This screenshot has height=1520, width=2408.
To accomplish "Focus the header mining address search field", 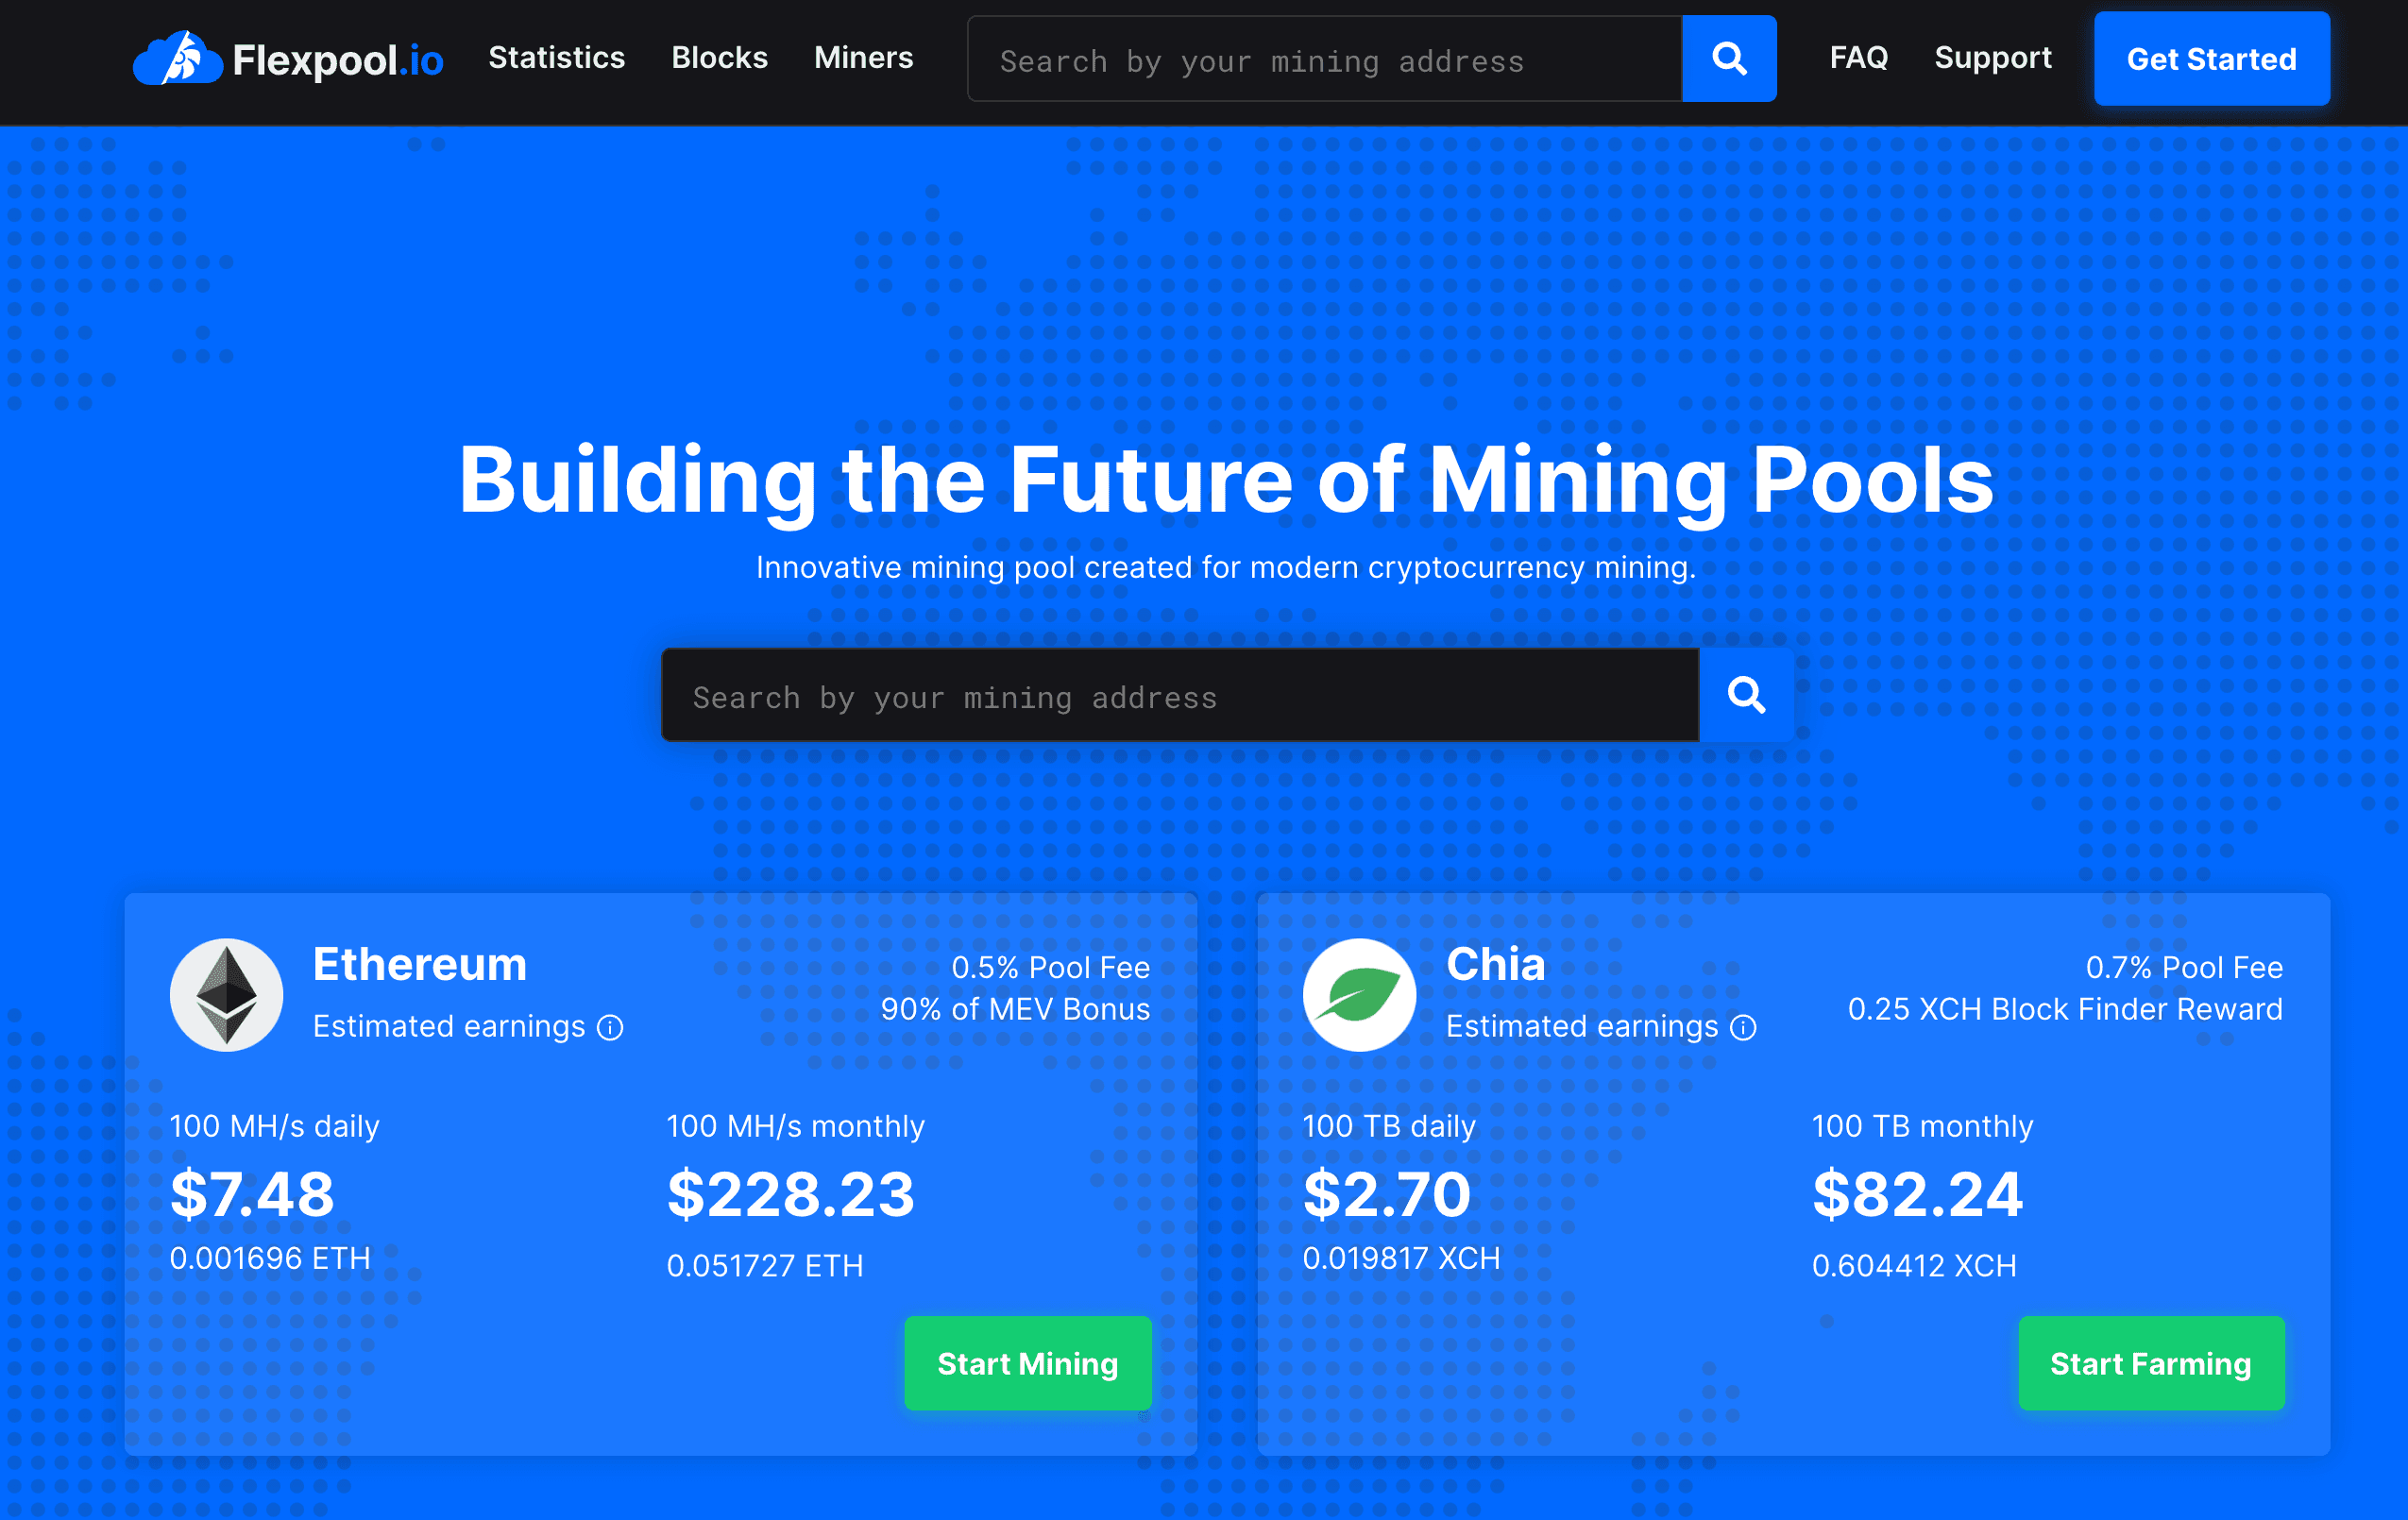I will click(x=1325, y=58).
